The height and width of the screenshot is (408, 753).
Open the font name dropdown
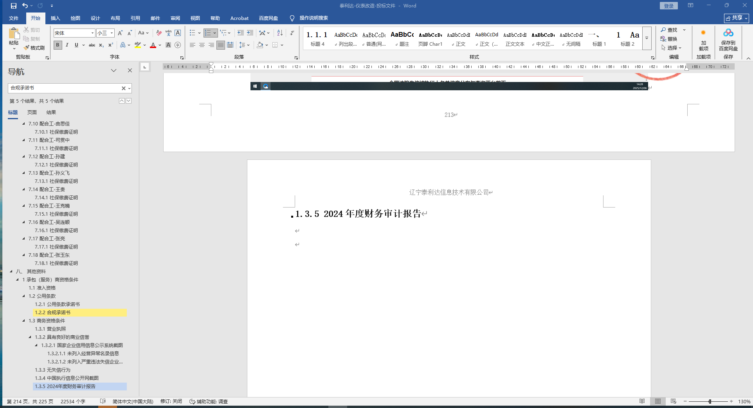click(92, 33)
